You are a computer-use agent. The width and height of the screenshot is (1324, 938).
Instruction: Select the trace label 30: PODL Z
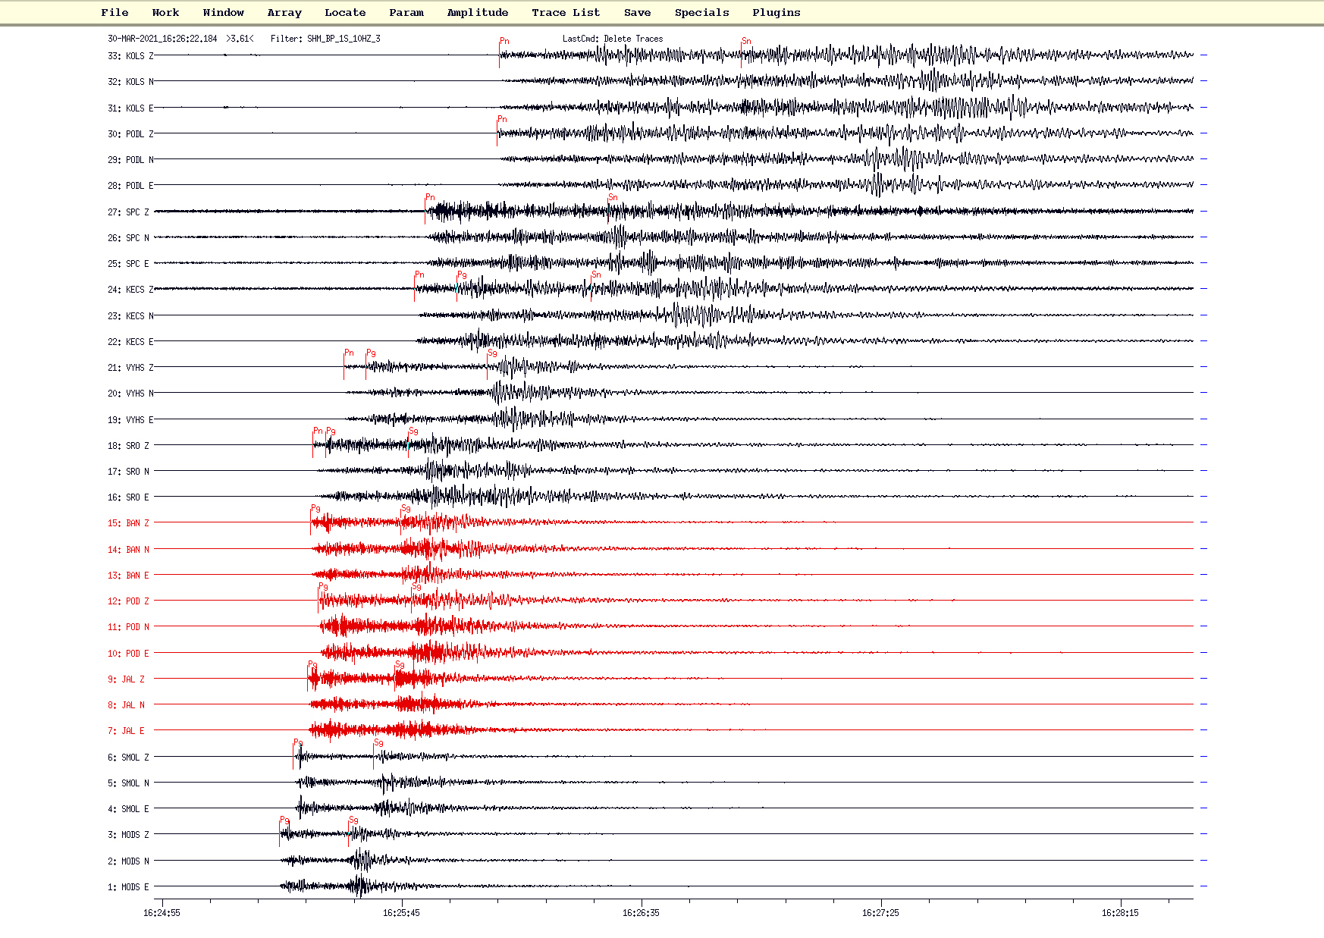click(130, 134)
